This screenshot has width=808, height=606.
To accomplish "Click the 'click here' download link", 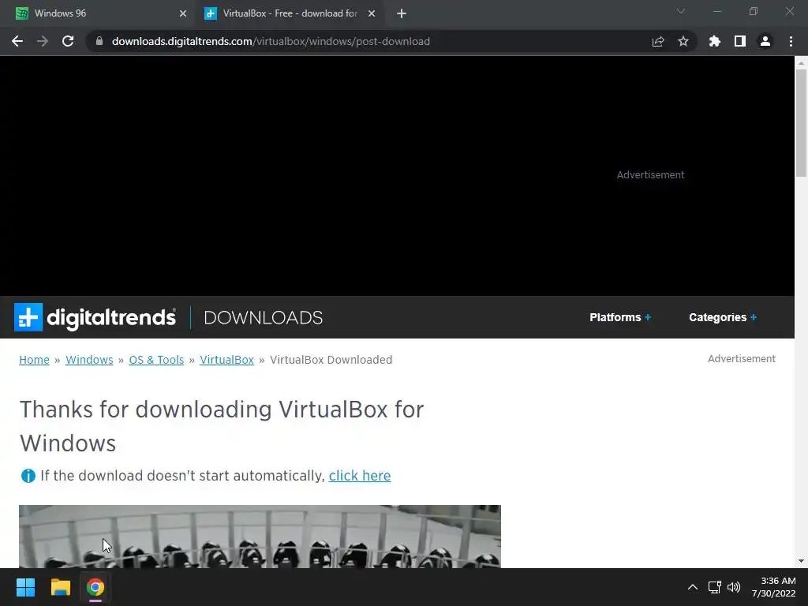I will tap(360, 476).
